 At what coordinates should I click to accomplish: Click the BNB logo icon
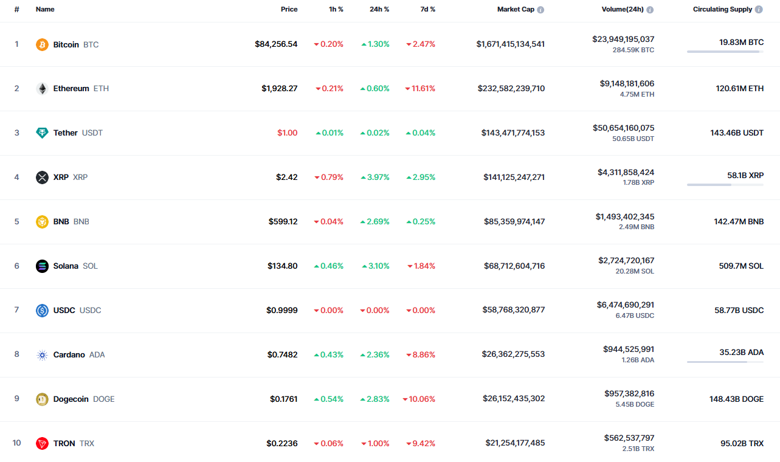[x=42, y=222]
